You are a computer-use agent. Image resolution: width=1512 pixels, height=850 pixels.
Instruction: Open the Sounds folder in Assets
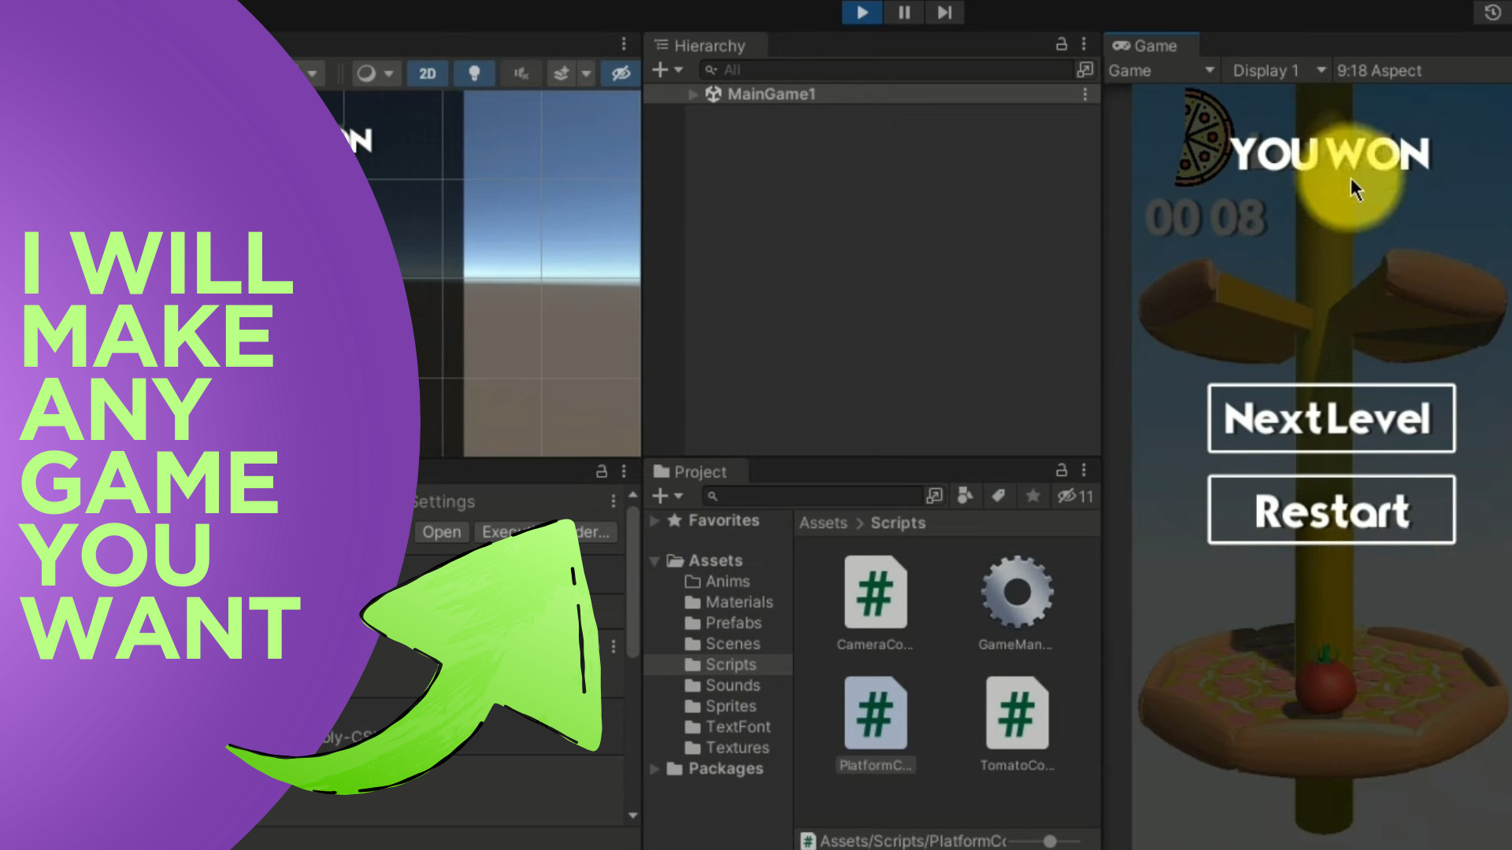[732, 686]
